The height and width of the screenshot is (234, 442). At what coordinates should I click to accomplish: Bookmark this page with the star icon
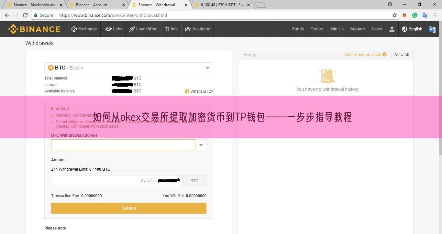(394, 15)
